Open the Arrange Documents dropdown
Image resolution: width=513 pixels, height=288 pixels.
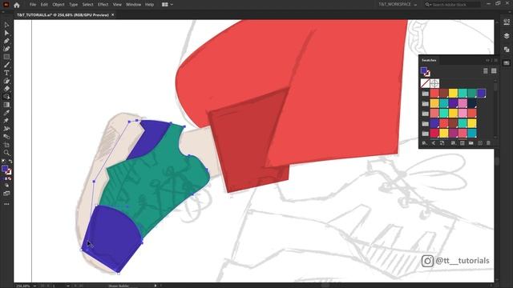[168, 5]
